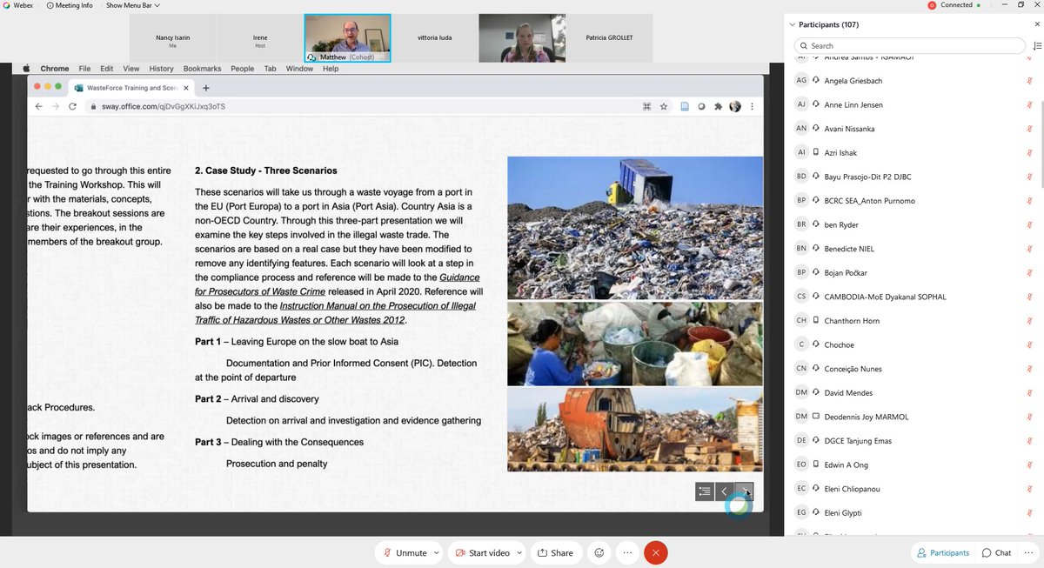Image resolution: width=1044 pixels, height=568 pixels.
Task: Select participant Bojan Počkar
Action: point(913,272)
